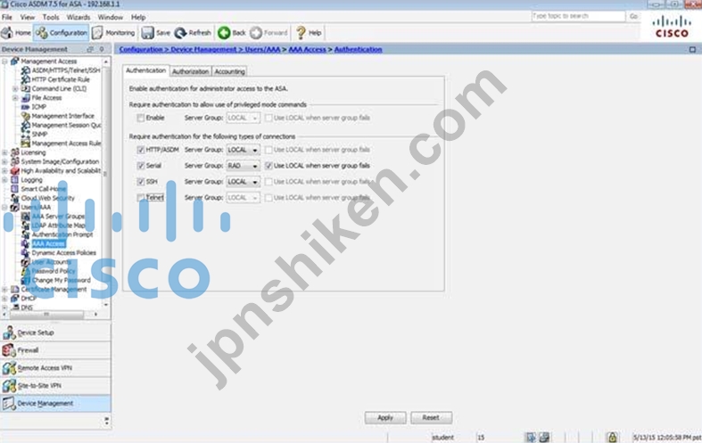Toggle the SSH authentication checkbox
The height and width of the screenshot is (443, 702).
[x=141, y=182]
